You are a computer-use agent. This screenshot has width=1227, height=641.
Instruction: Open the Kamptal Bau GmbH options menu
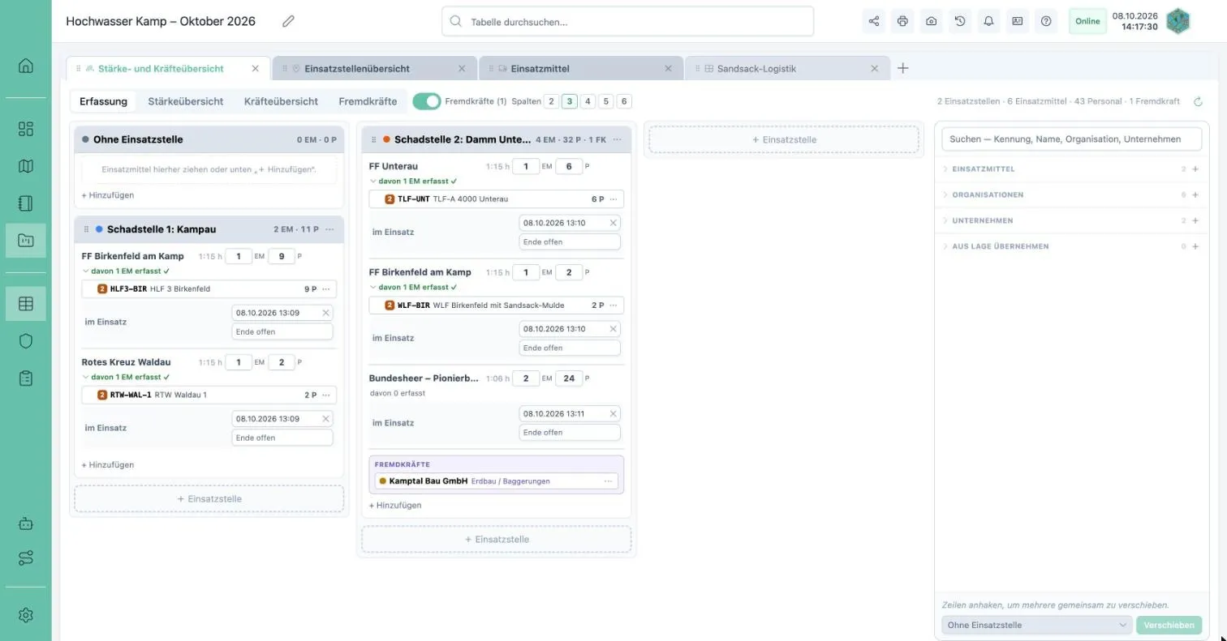(608, 481)
